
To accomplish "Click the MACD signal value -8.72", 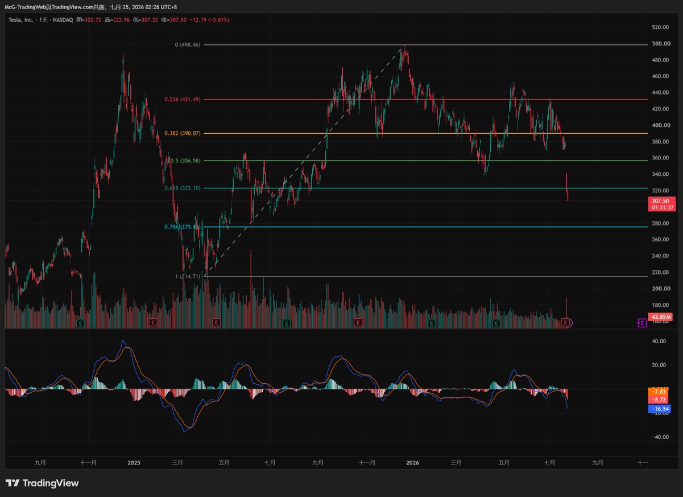I will pos(659,400).
